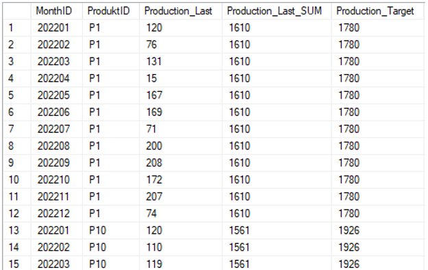Click ProduktID cell P10 in row 14
The image size is (428, 270).
tap(111, 247)
